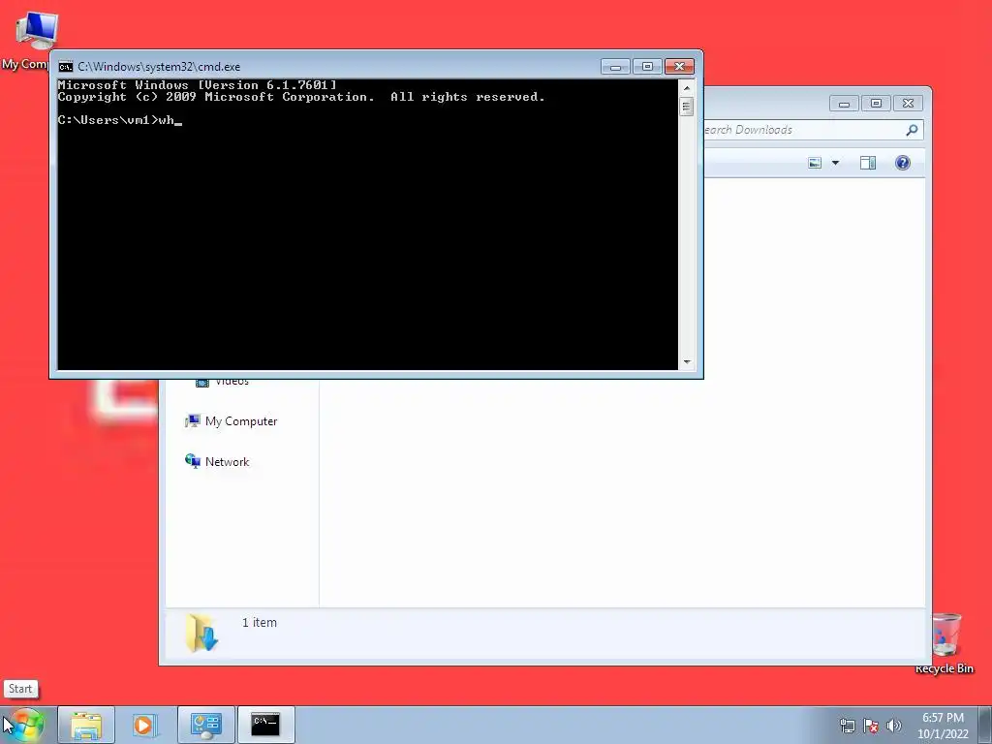Click the C:\Windows\system32\cmd.exe title text
The image size is (992, 744).
159,67
